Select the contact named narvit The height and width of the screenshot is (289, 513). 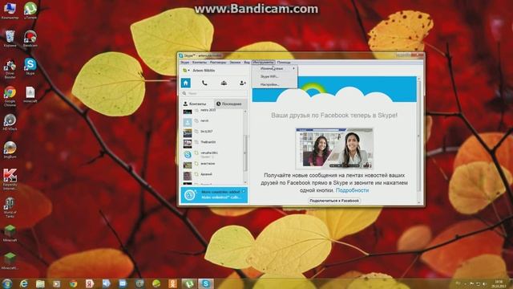212,121
